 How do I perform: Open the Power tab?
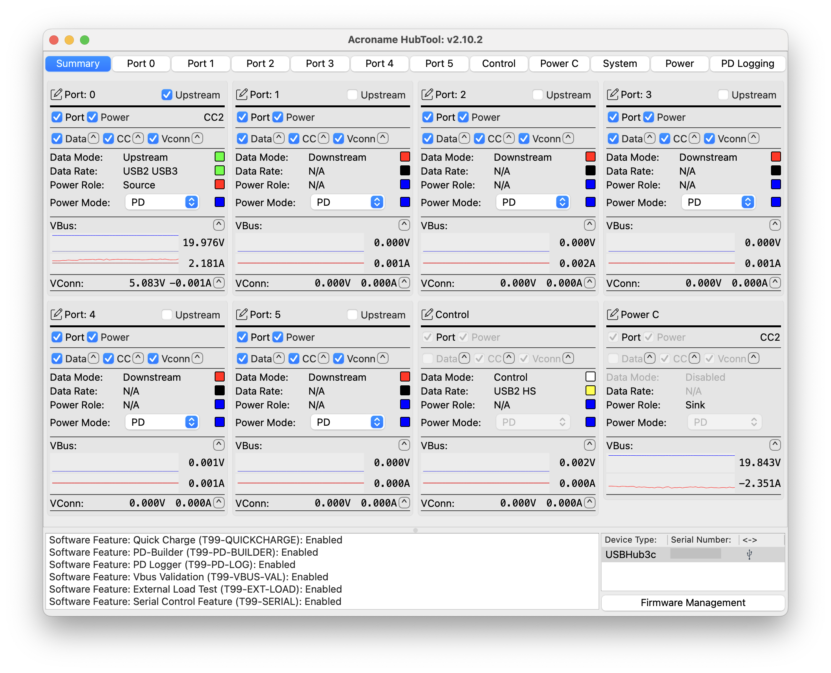(x=679, y=63)
